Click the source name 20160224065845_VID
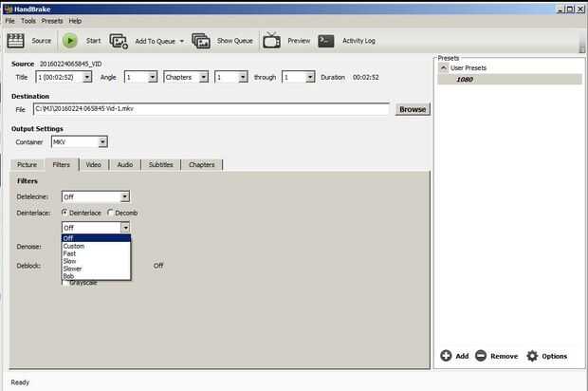 tap(70, 64)
